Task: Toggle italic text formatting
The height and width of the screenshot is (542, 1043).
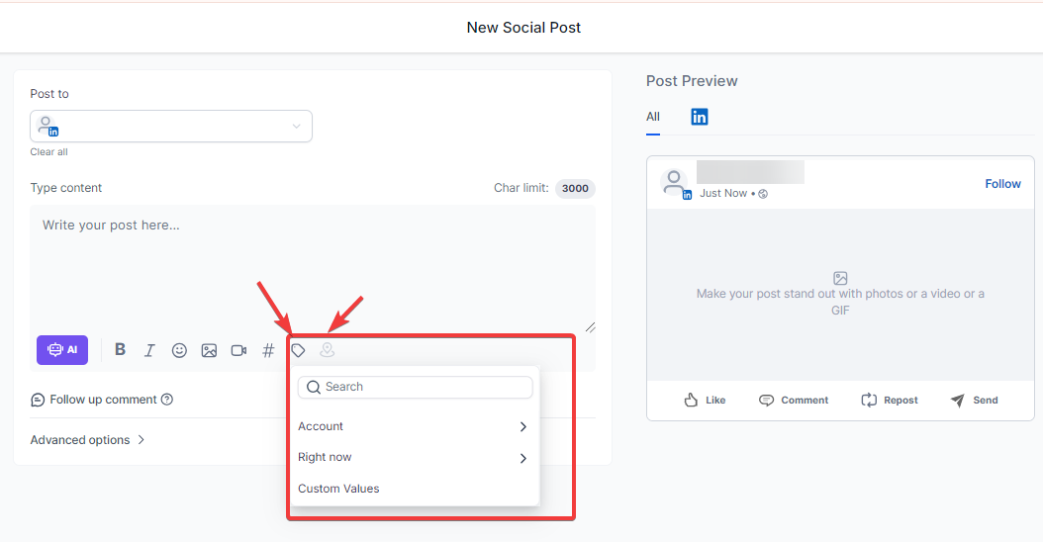Action: pos(149,350)
